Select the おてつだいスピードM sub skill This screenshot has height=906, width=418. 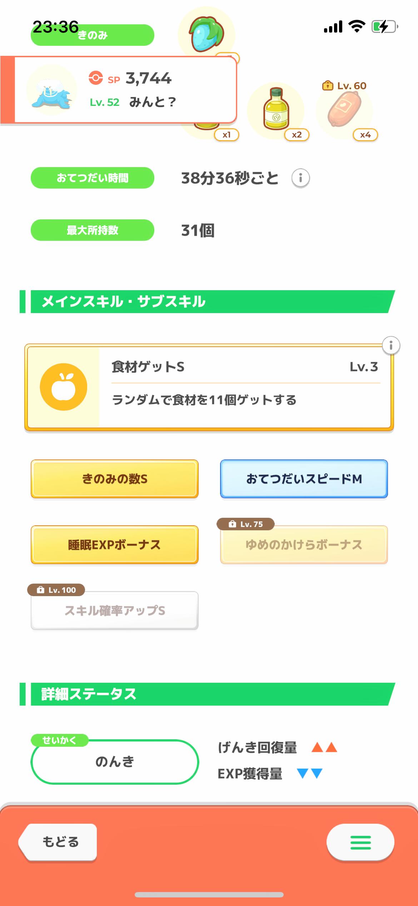304,479
